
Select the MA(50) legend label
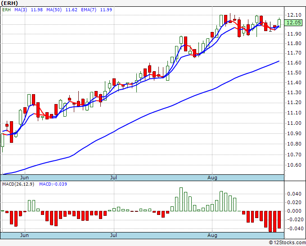click(x=54, y=10)
